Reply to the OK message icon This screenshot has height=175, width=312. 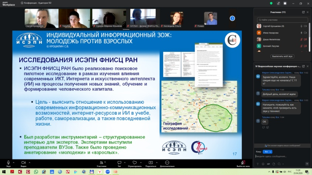(263, 127)
